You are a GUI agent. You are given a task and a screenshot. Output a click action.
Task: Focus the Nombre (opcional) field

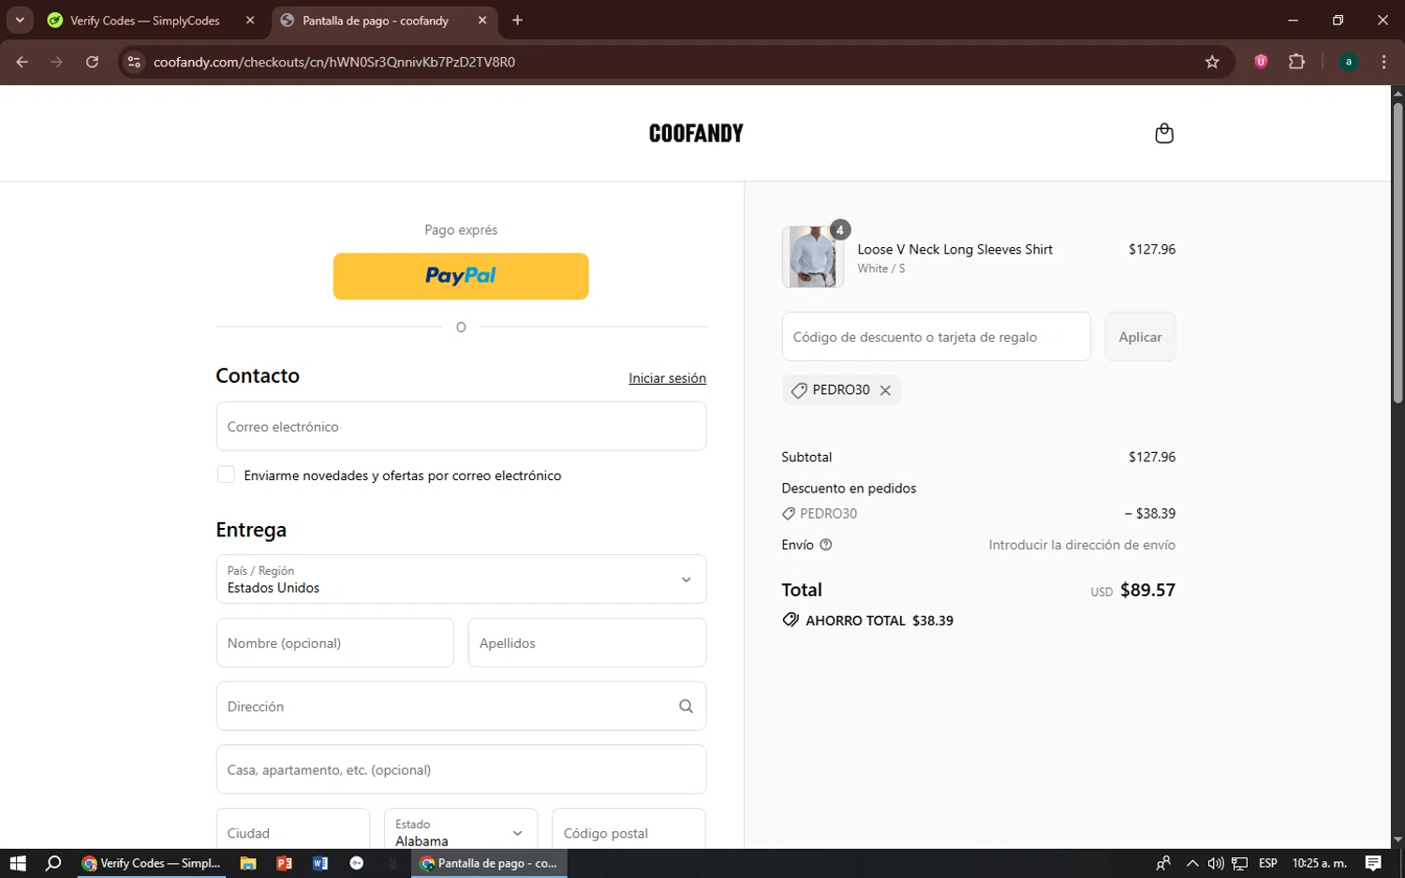(x=335, y=643)
